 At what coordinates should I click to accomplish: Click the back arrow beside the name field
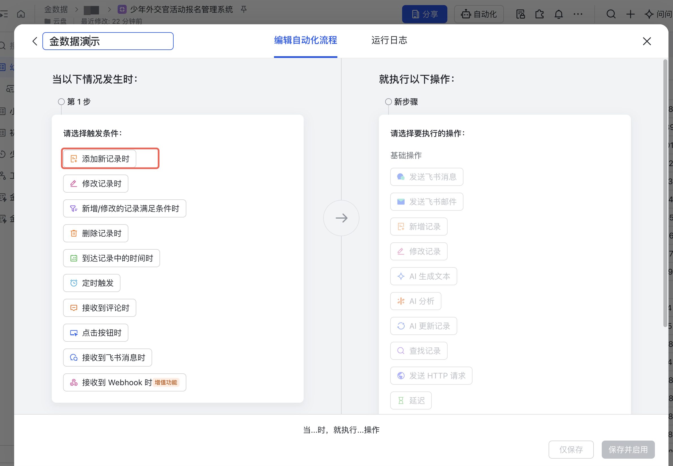(35, 41)
